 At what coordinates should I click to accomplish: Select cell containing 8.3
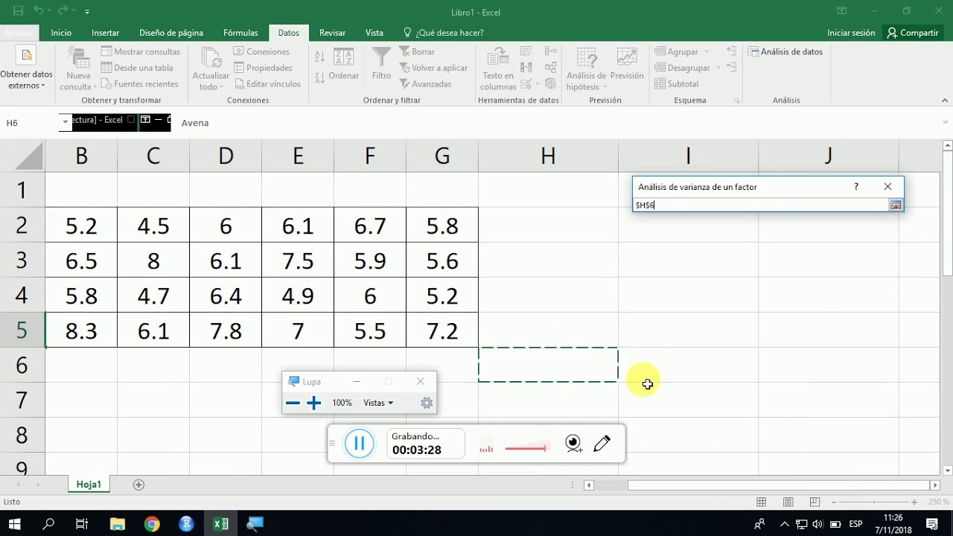[x=81, y=331]
